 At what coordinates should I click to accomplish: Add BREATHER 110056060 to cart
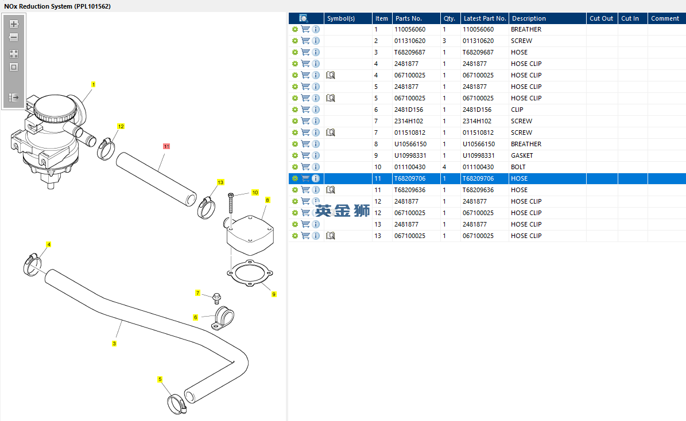click(305, 29)
